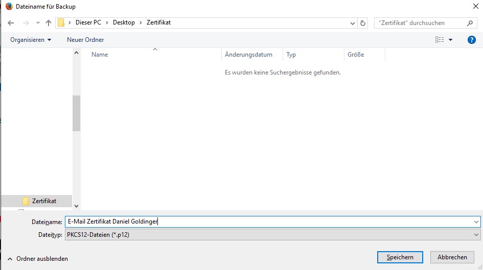
Task: Close the Dateiname für Backup dialog
Action: 476,6
